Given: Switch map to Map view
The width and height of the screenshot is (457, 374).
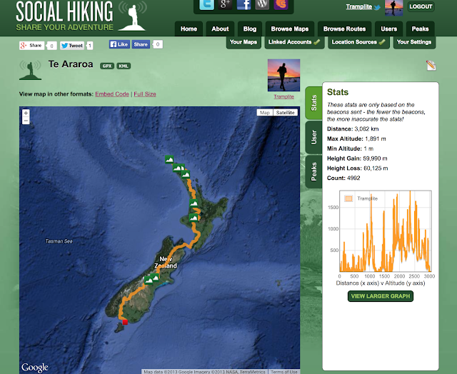Looking at the screenshot, I should [x=265, y=113].
